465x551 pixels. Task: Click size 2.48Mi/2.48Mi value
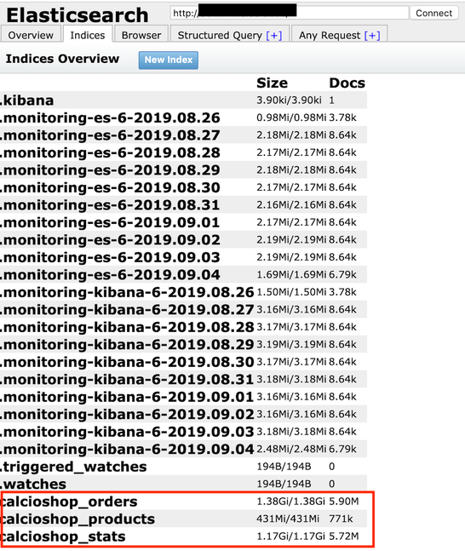pos(291,449)
